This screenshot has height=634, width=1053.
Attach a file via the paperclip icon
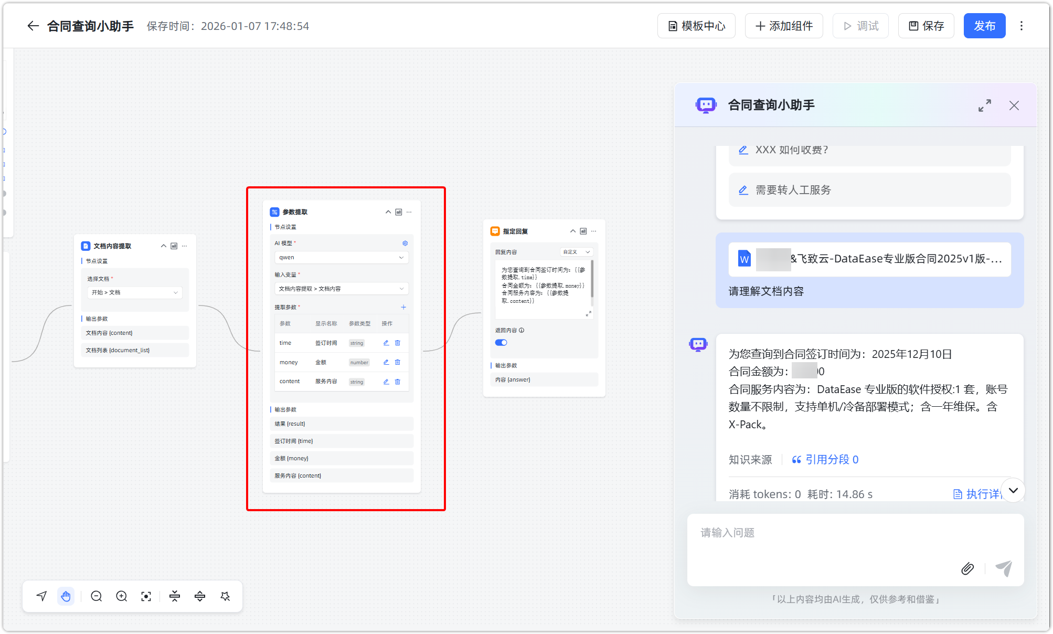pyautogui.click(x=967, y=568)
